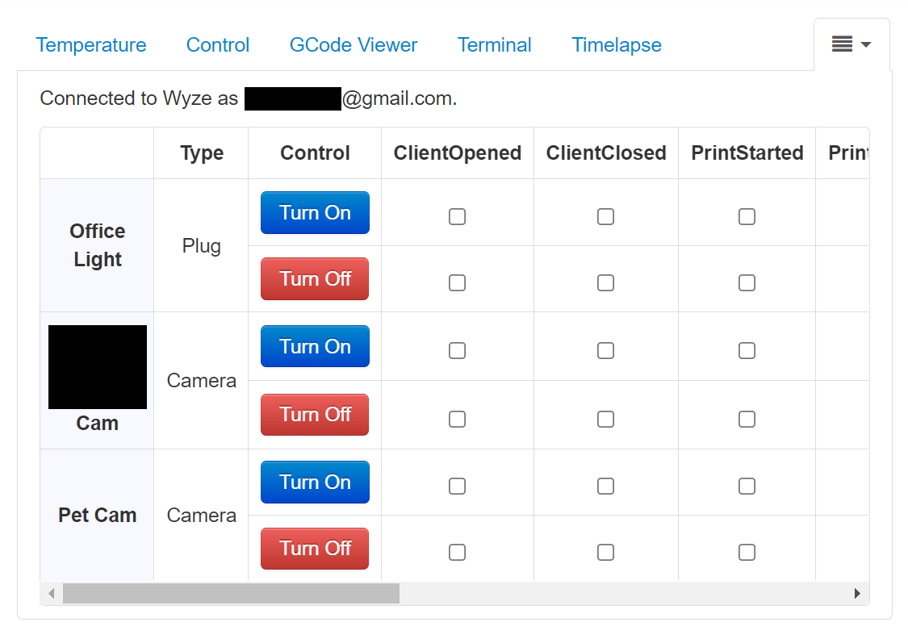Click the horizontal scrollbar thumb

231,593
